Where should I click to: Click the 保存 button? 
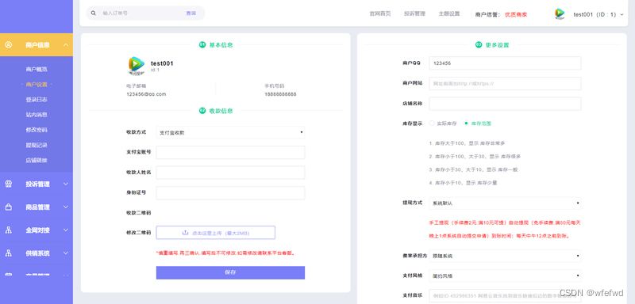[x=230, y=272]
